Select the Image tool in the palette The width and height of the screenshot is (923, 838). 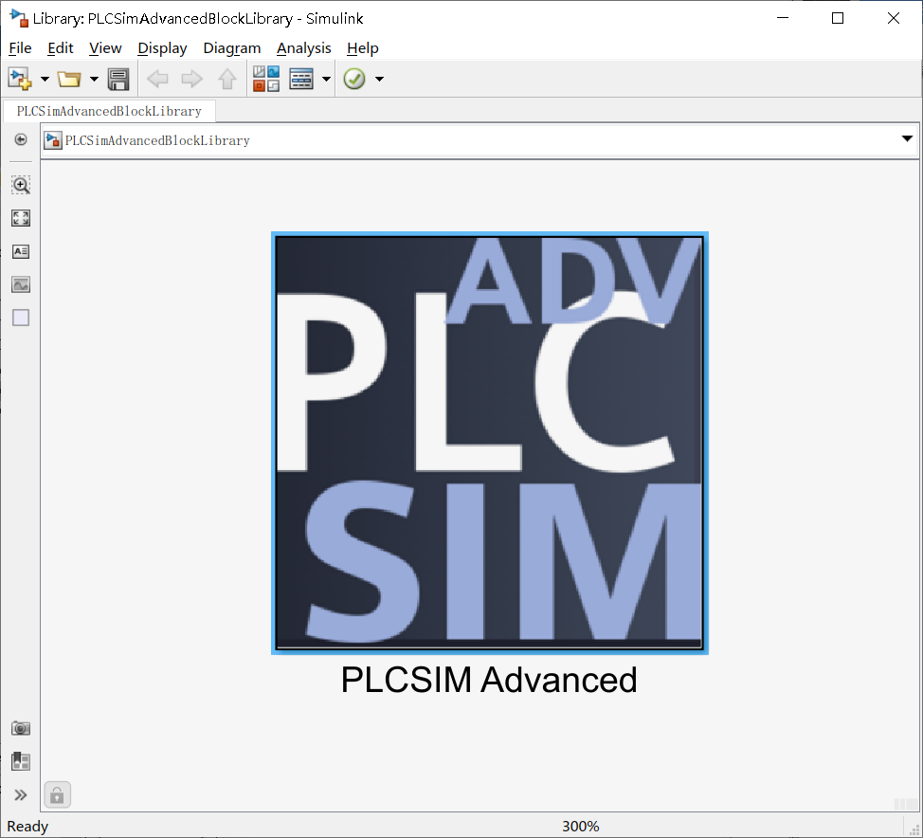point(21,285)
